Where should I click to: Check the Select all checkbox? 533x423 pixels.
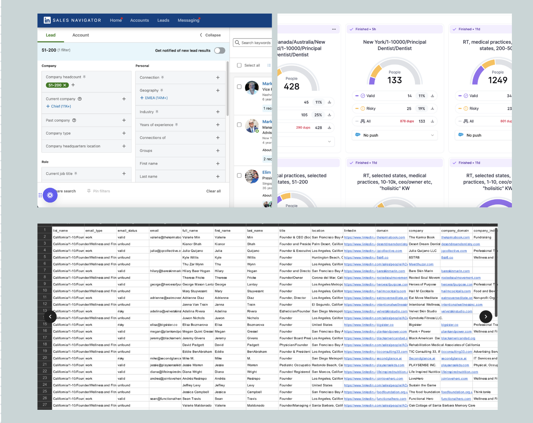tap(239, 65)
